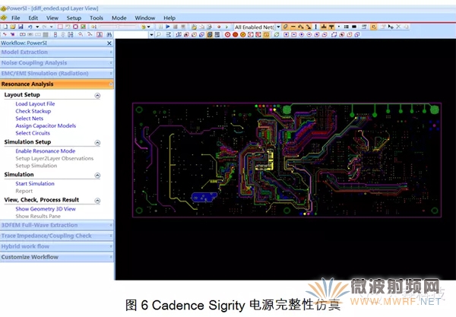Adjust the toolbar slider control
456x317 pixels.
[118, 27]
